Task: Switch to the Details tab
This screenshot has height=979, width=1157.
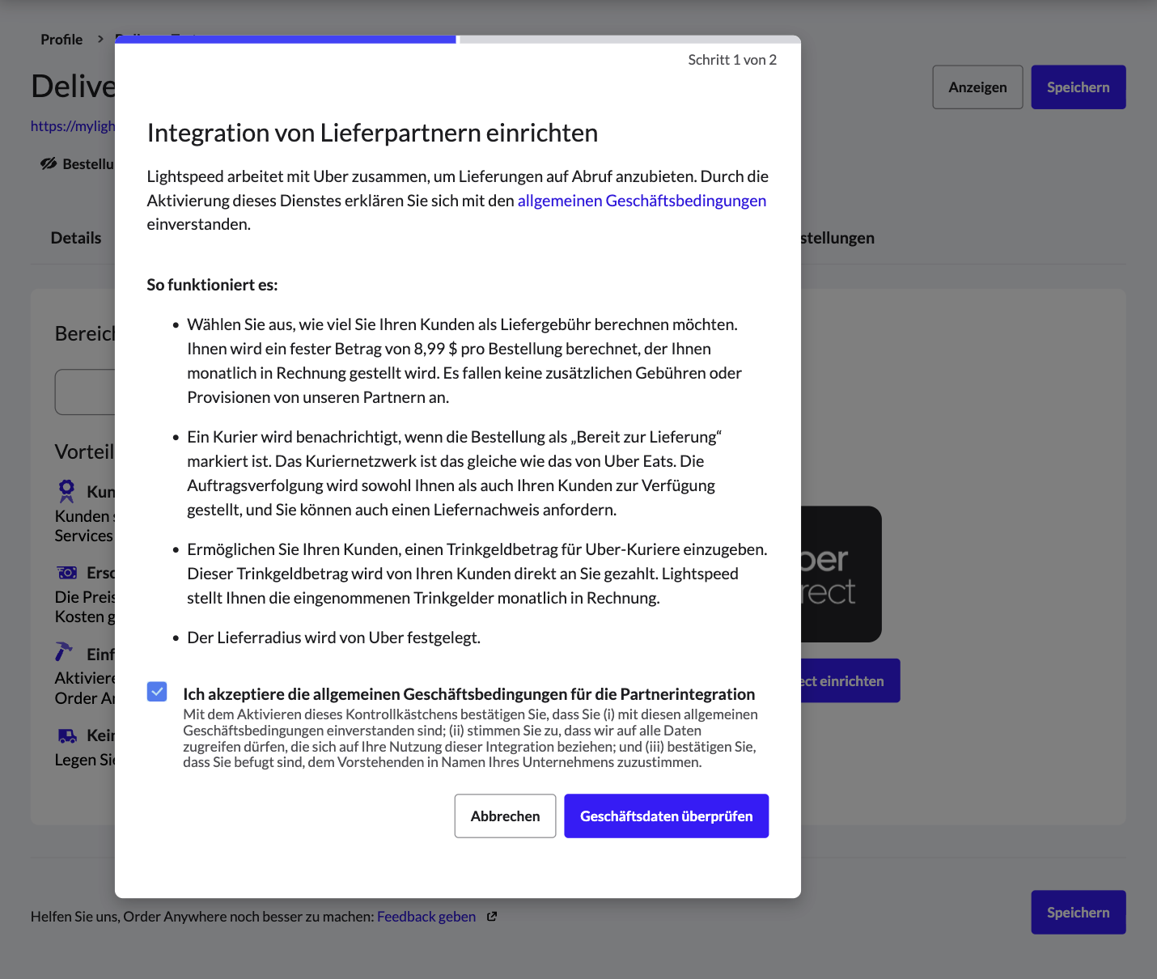Action: [76, 238]
